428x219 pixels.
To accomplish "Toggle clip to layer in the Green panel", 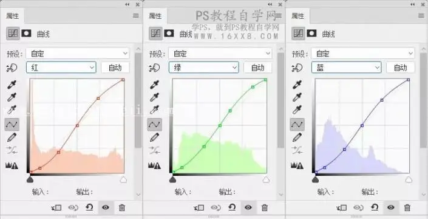I will [x=199, y=208].
